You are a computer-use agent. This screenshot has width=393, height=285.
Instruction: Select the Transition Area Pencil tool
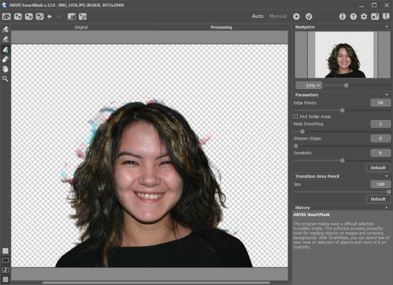coord(6,49)
